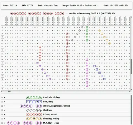Click the grid's vertical scrollbar up arrow
The width and height of the screenshot is (133, 125).
tap(131, 17)
